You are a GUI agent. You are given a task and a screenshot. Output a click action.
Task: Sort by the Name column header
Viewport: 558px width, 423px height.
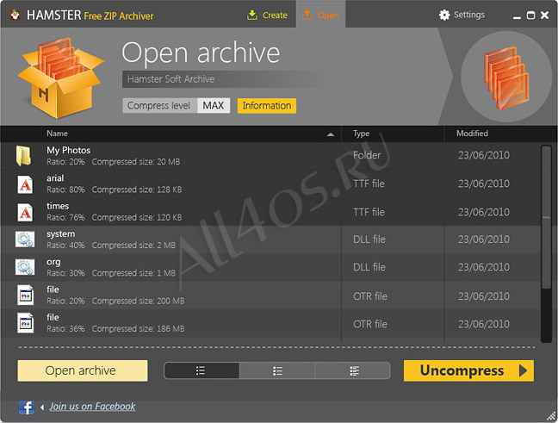(x=57, y=134)
